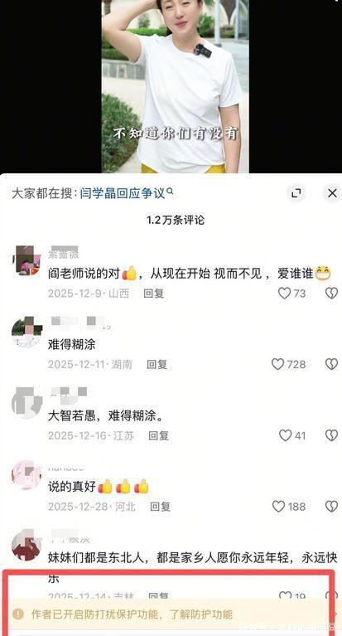Viewport: 342px width, 636px height.
Task: Reply to the 江苏 comment dated 2025-12-16
Action: [x=158, y=435]
